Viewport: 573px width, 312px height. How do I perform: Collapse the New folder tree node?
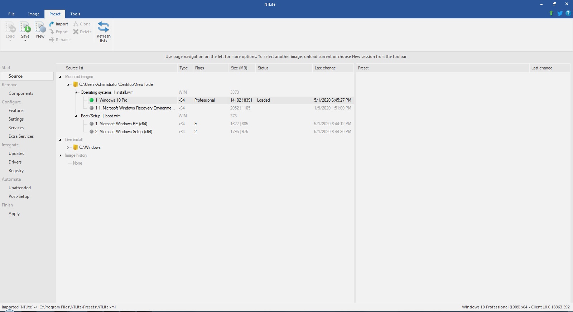point(68,84)
